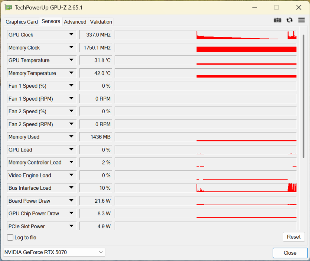Click the GPU Clock history graph
This screenshot has height=261, width=310.
point(206,35)
